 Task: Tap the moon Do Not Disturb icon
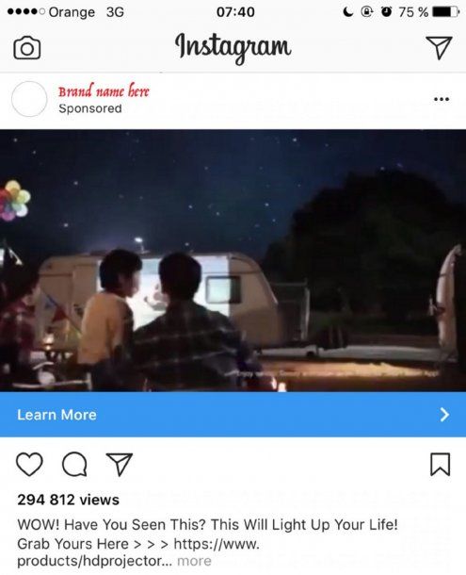coord(347,11)
